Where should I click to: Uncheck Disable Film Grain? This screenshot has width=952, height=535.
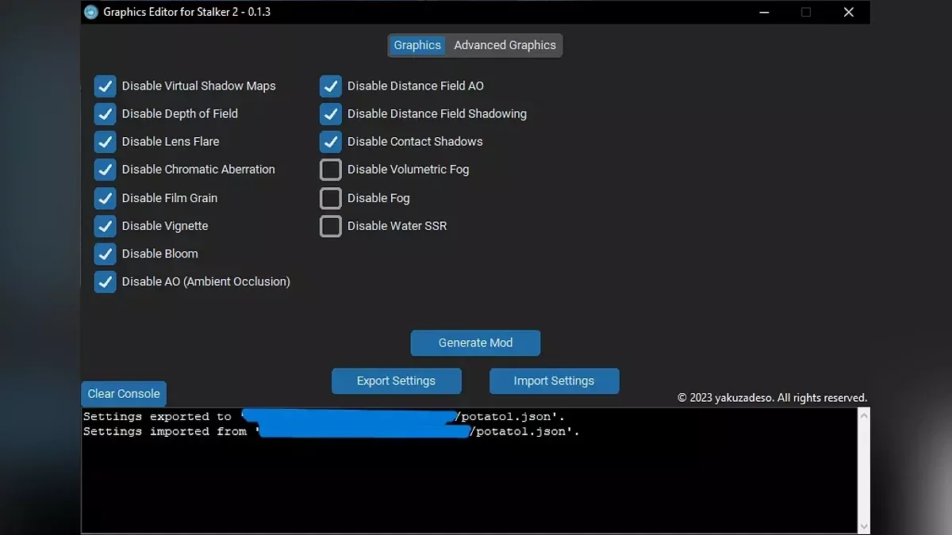[105, 197]
